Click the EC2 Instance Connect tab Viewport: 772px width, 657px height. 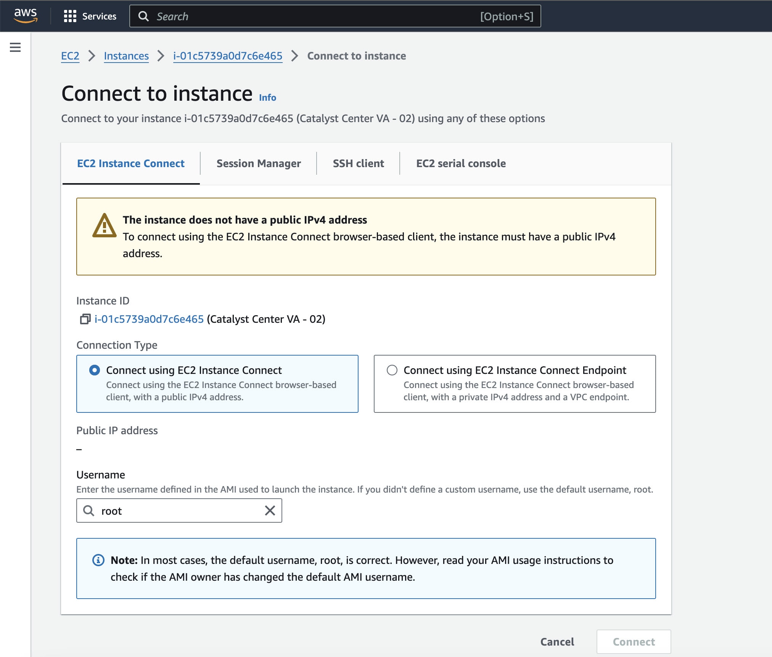[x=130, y=164]
